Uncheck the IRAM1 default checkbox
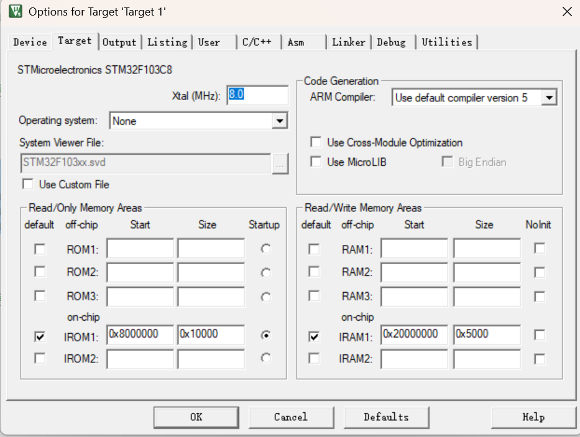The image size is (580, 437). [x=314, y=337]
